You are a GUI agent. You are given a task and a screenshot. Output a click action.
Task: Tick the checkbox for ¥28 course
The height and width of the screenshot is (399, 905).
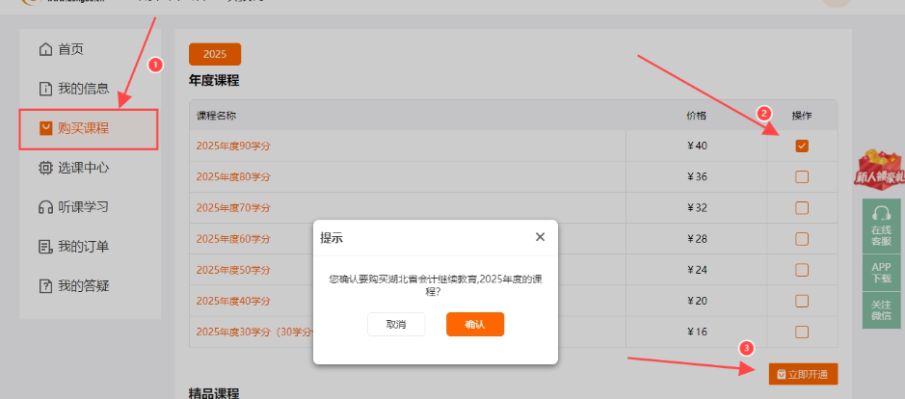click(802, 239)
